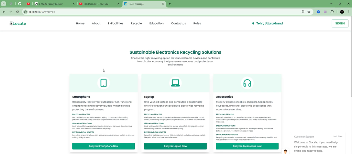This screenshot has width=352, height=154.
Task: Click the Tehri, Uttarakhand location text
Action: click(269, 24)
